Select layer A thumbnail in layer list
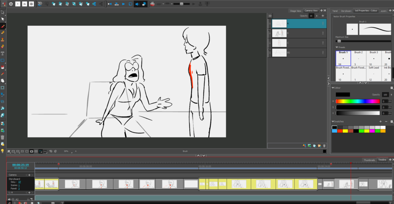The height and width of the screenshot is (204, 394). click(x=279, y=23)
